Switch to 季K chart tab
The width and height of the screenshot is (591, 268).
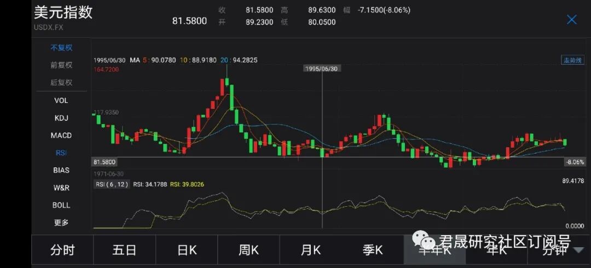point(373,250)
